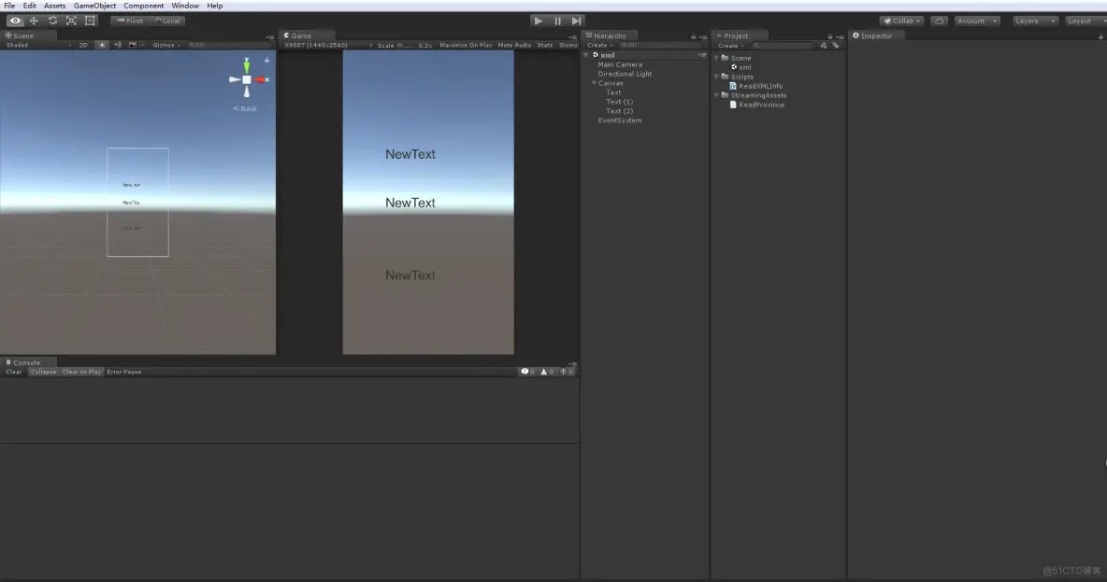
Task: Click the Play button
Action: pyautogui.click(x=539, y=21)
